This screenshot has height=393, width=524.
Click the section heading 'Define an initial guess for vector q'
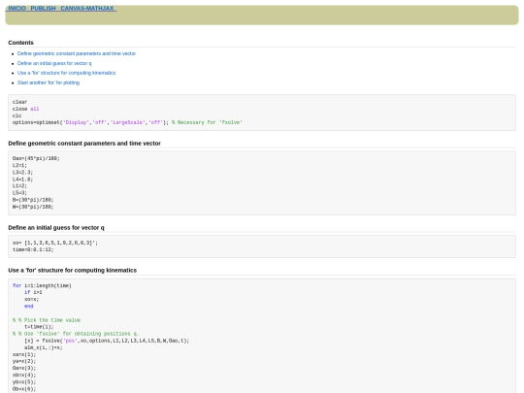[56, 228]
